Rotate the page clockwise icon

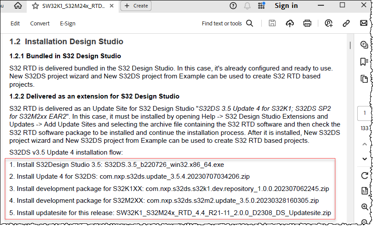pyautogui.click(x=364, y=176)
